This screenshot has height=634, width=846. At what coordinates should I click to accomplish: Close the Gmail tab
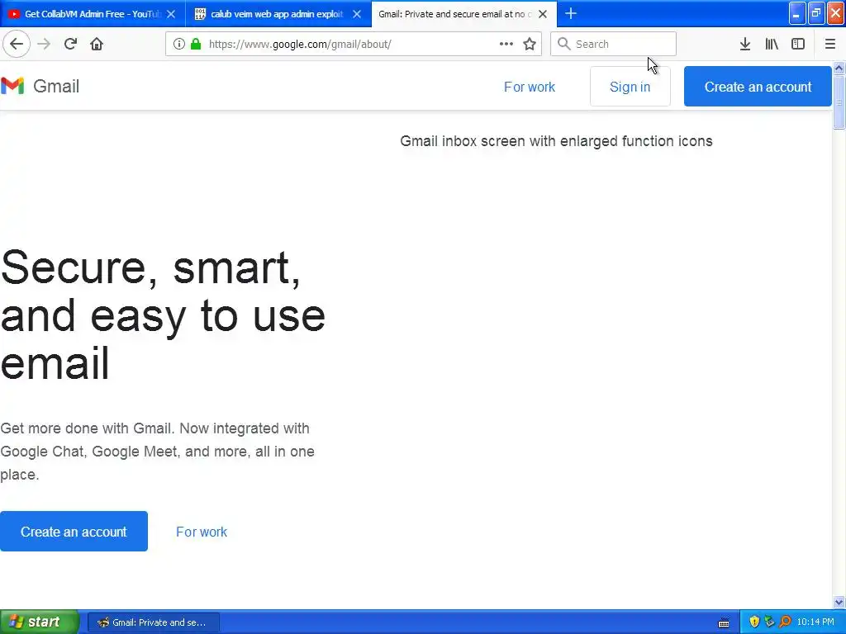543,14
